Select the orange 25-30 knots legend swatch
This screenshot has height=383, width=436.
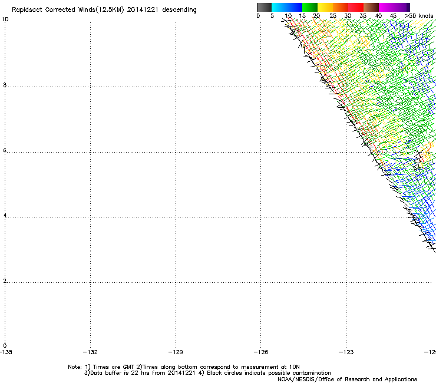point(341,7)
